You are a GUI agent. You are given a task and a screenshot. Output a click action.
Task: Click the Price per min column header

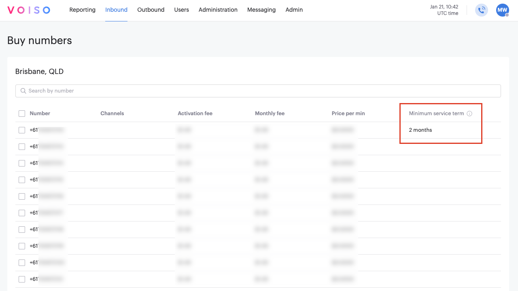click(348, 114)
